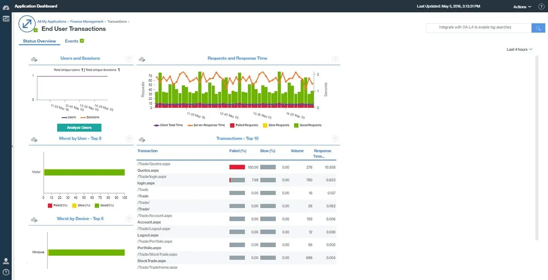Toggle Failed (%) legend in Worst by User
Image resolution: width=548 pixels, height=280 pixels.
click(58, 205)
